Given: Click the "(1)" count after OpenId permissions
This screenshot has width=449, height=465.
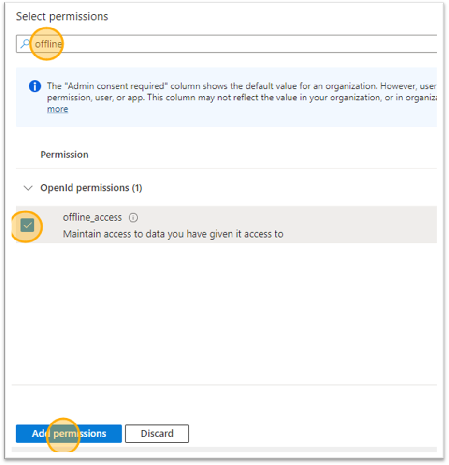Looking at the screenshot, I should pos(137,188).
